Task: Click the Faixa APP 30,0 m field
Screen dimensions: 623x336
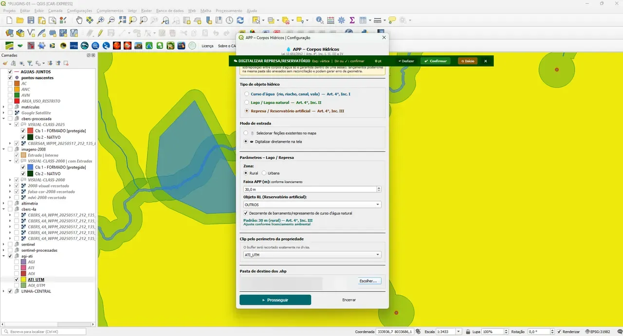Action: click(309, 189)
